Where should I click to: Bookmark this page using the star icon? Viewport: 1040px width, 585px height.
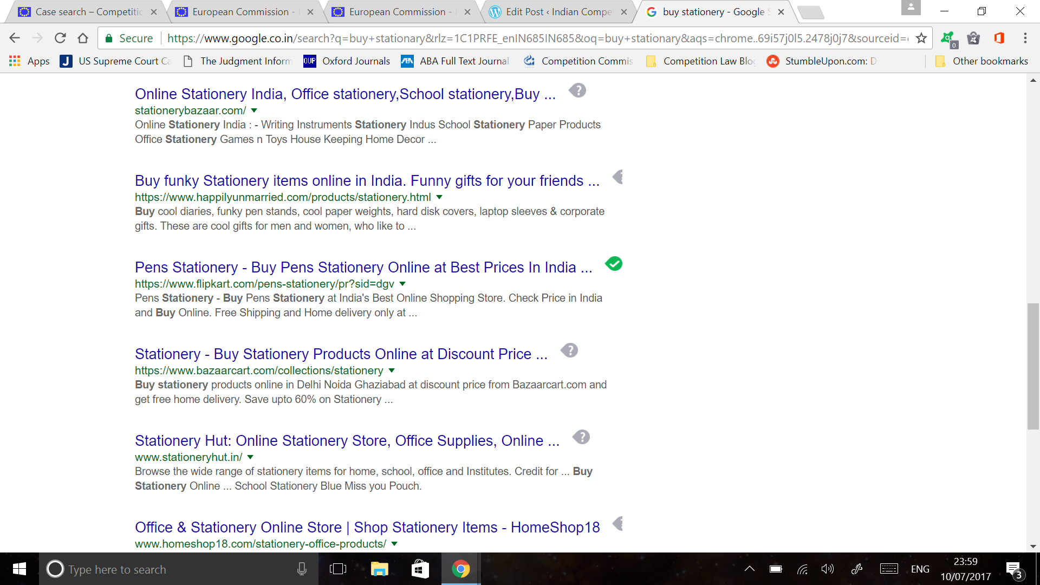(x=921, y=38)
